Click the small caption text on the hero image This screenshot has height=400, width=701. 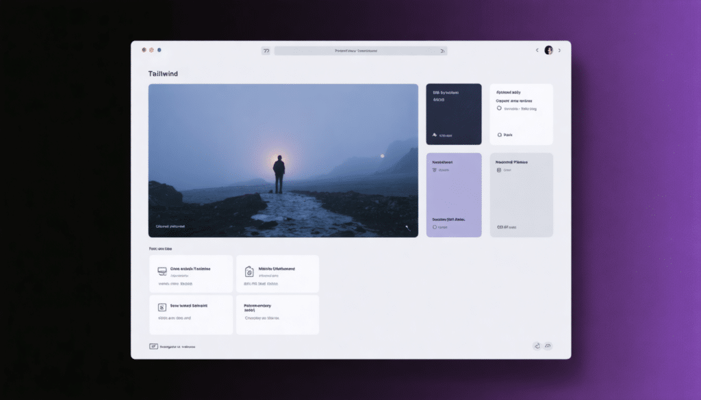[x=170, y=226]
